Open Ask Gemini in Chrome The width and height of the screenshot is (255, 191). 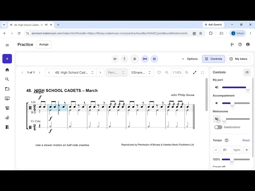tap(213, 25)
